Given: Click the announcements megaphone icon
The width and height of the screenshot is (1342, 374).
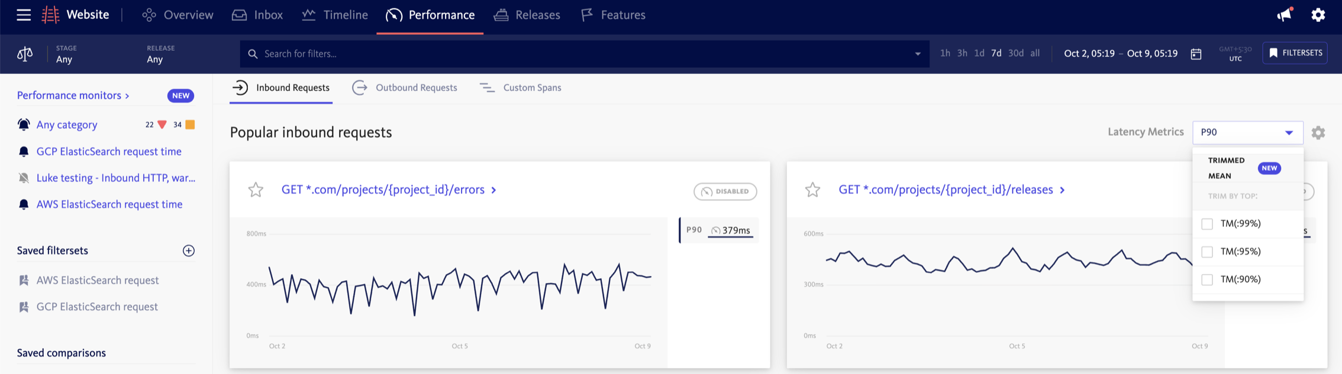Looking at the screenshot, I should coord(1284,15).
